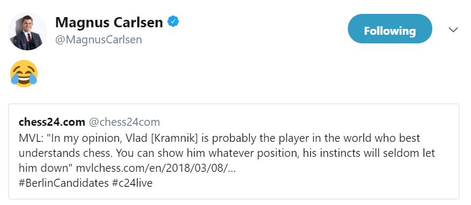Open the #BerlinCandidates hashtag
This screenshot has height=205, width=471.
(63, 183)
